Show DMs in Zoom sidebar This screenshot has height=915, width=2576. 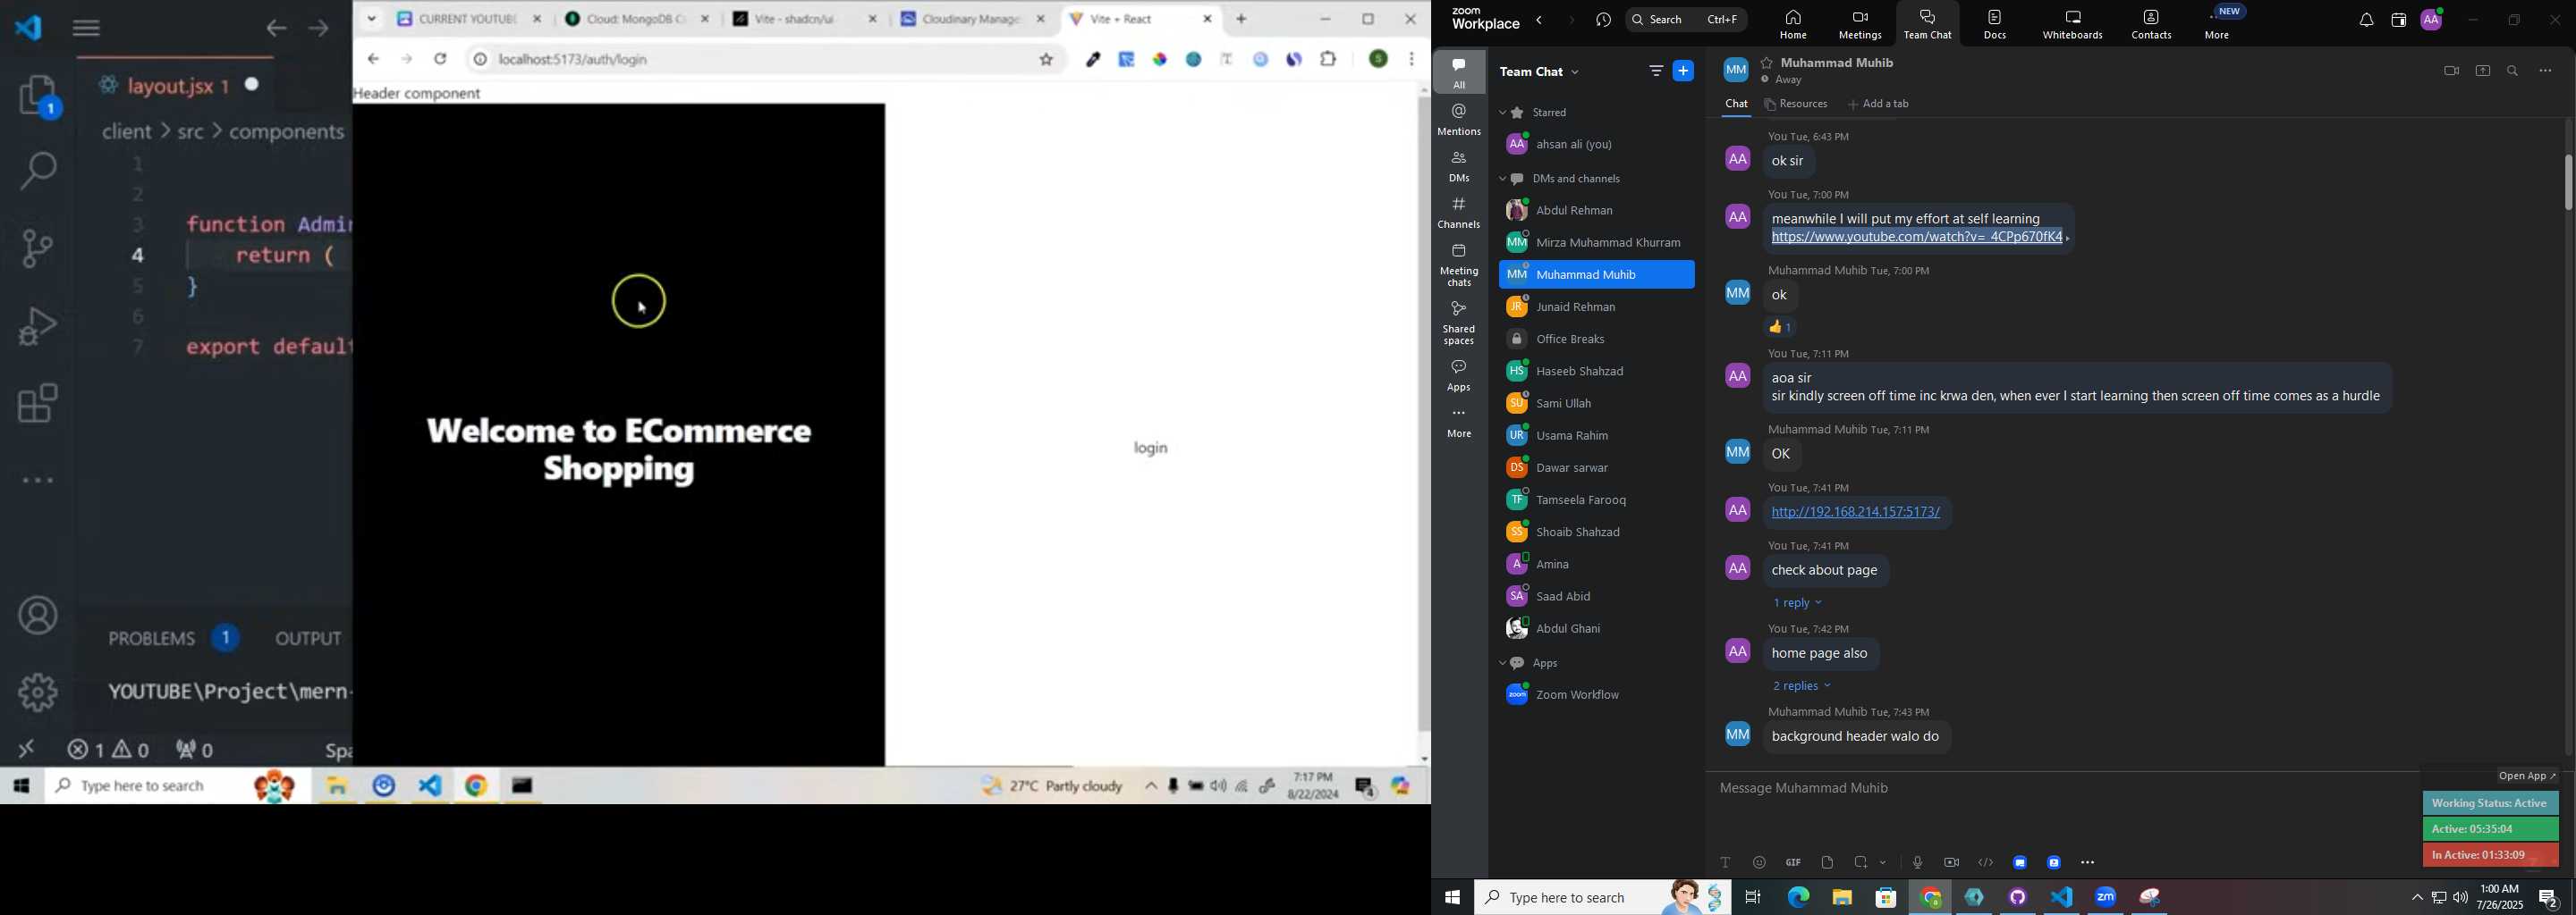point(1459,167)
